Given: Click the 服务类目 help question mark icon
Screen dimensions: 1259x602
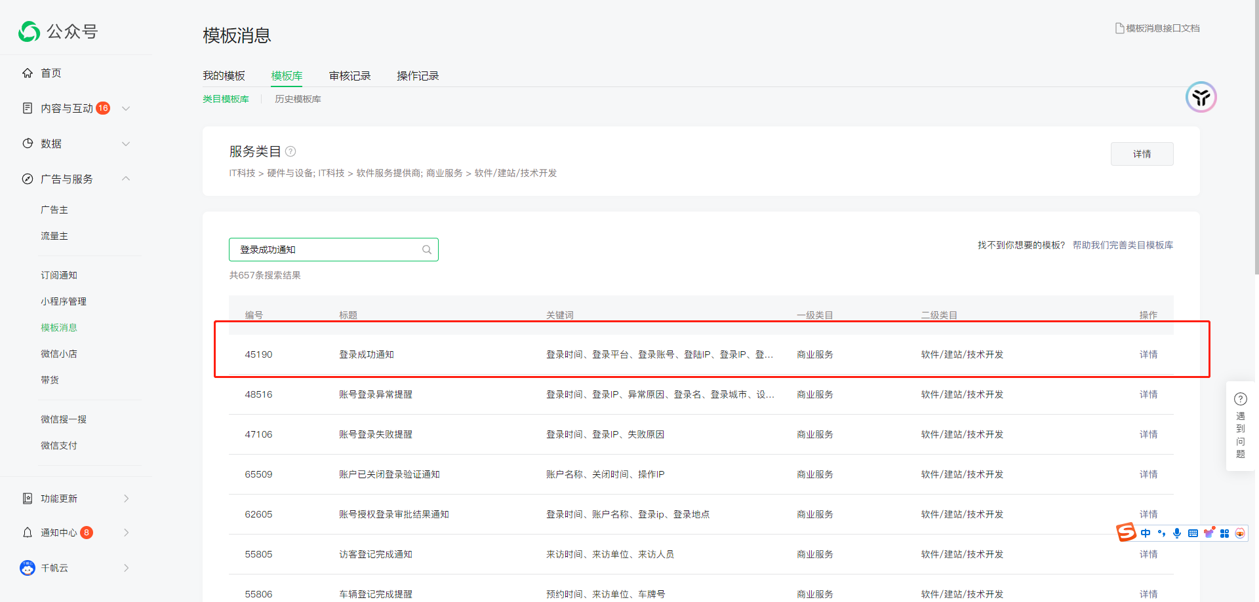Looking at the screenshot, I should (290, 151).
